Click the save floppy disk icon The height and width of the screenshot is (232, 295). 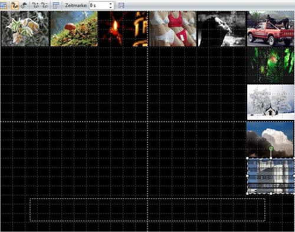[x=121, y=5]
